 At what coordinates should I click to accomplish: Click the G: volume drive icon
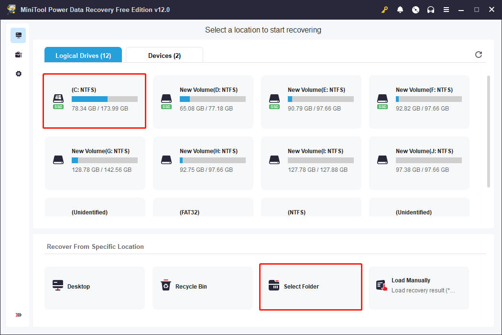[x=58, y=160]
